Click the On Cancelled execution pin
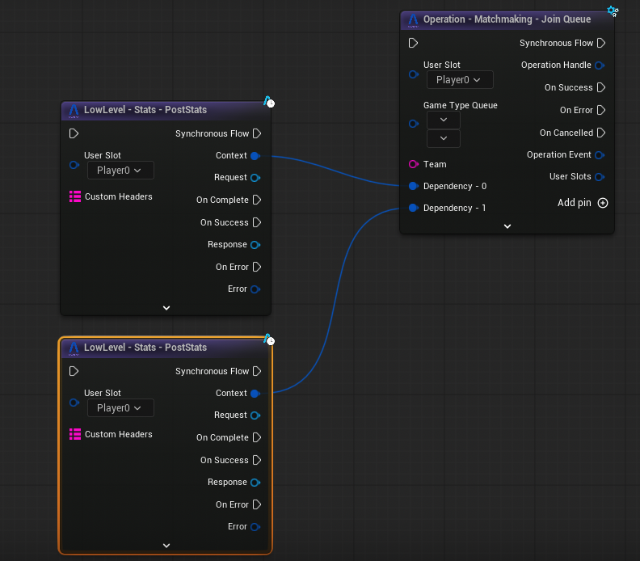This screenshot has height=561, width=640. (600, 133)
